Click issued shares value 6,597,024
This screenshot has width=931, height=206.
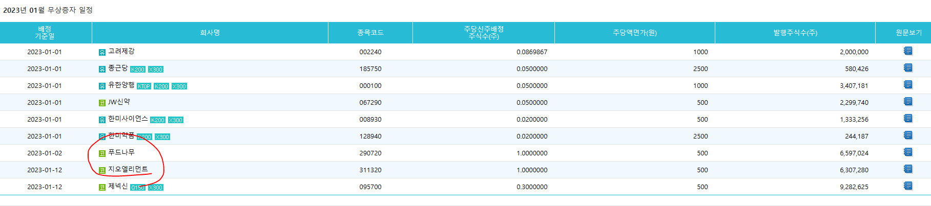(854, 153)
